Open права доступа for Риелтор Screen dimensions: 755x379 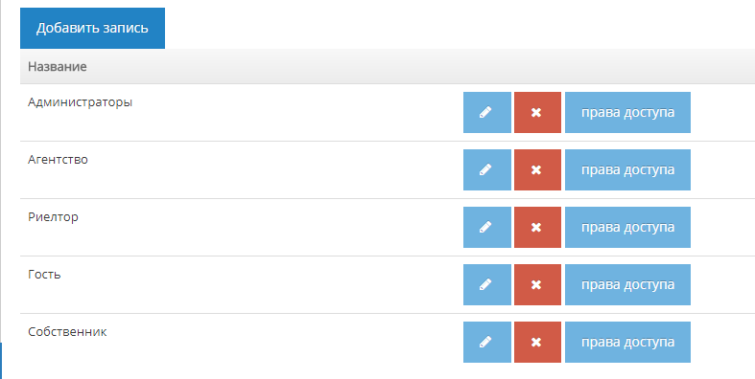tap(627, 227)
